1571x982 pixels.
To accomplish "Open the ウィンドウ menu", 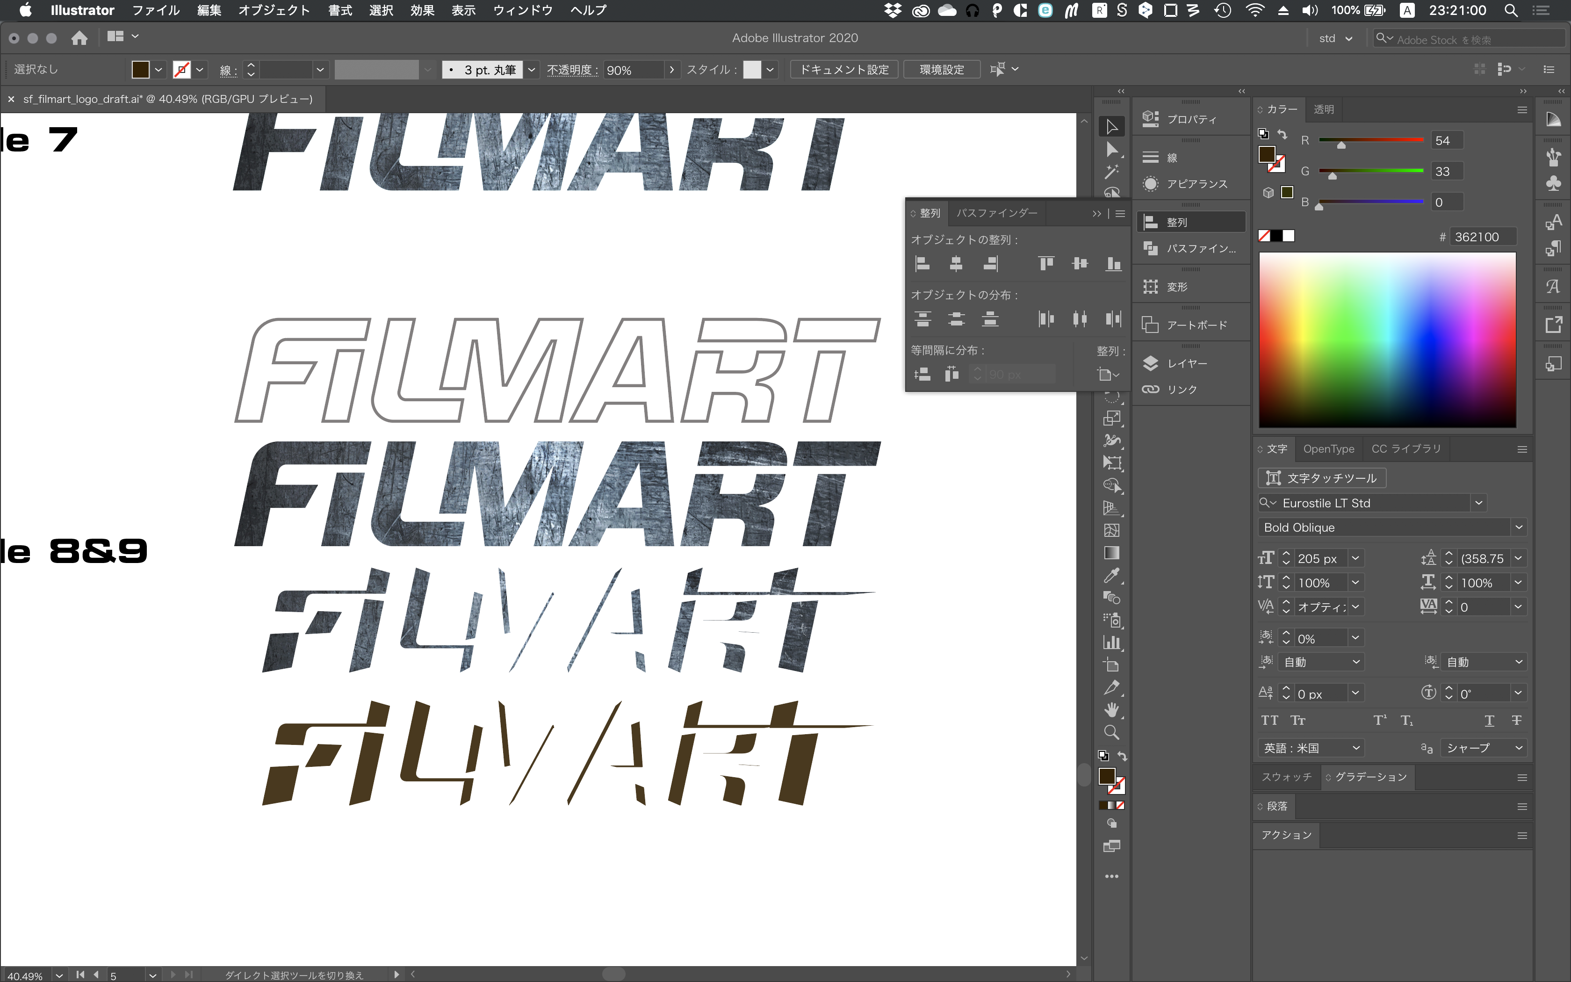I will click(x=523, y=10).
